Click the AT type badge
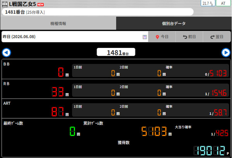This screenshot has width=232, height=158. (223, 3)
